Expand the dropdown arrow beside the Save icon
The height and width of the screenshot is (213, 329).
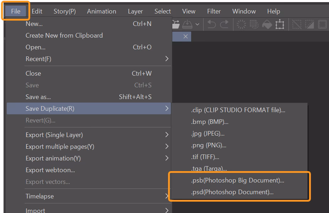[198, 24]
